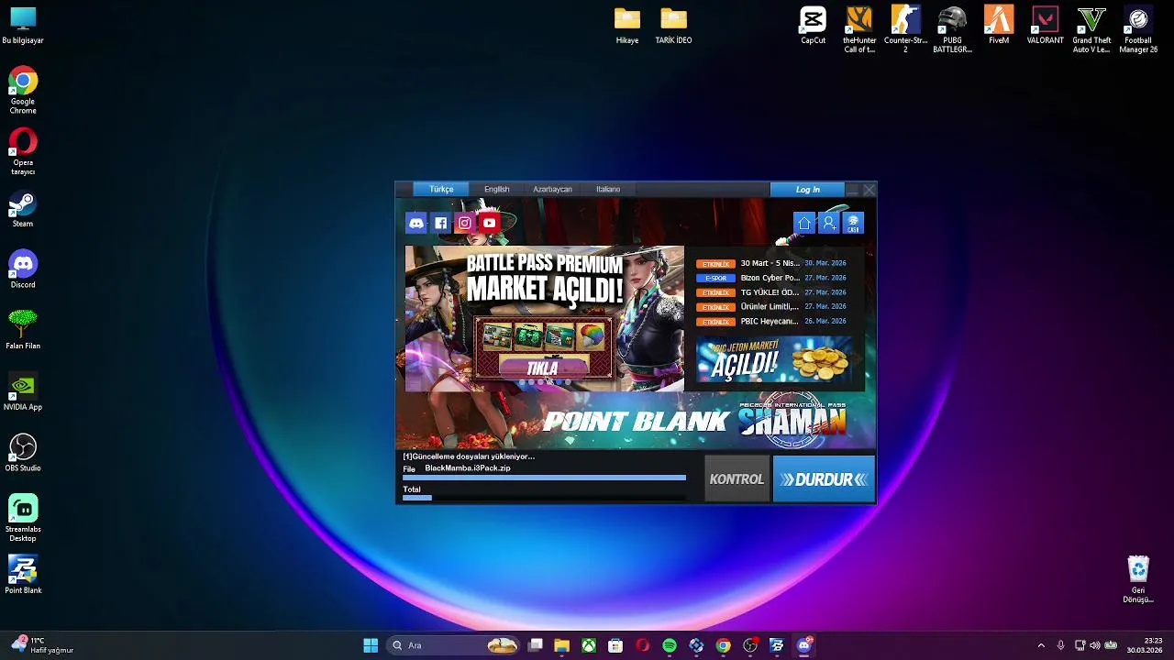Select the VALORANT desktop icon
The width and height of the screenshot is (1174, 660).
[x=1045, y=26]
